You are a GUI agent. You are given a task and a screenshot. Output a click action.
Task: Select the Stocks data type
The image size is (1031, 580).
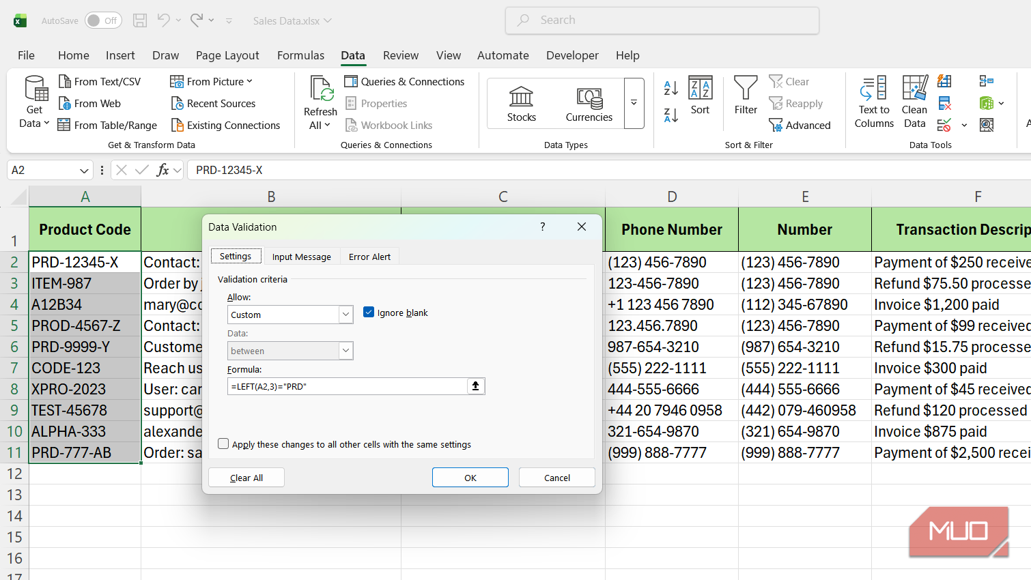point(522,104)
